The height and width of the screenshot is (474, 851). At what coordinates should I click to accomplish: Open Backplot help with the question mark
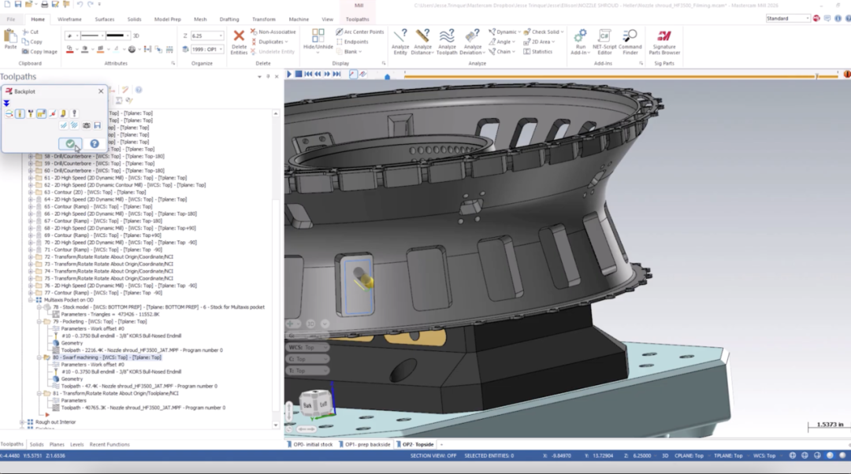[95, 144]
